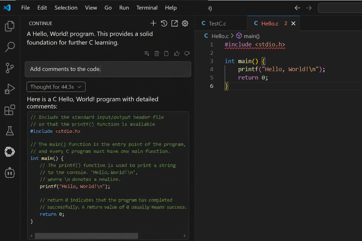Open the Help menu
The width and height of the screenshot is (362, 241).
coord(171,8)
